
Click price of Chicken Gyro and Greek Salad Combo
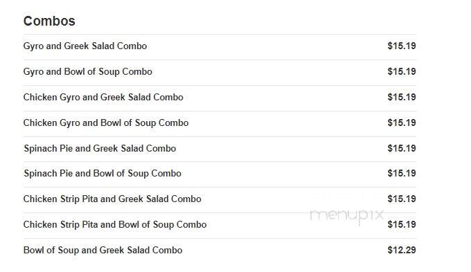[x=402, y=97]
